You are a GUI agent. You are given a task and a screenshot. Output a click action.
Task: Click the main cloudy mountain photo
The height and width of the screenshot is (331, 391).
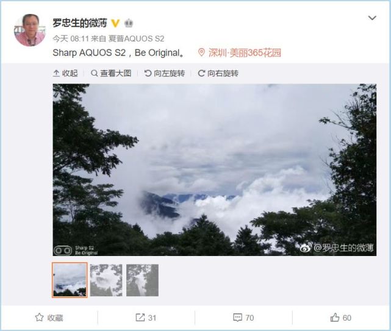click(x=215, y=169)
